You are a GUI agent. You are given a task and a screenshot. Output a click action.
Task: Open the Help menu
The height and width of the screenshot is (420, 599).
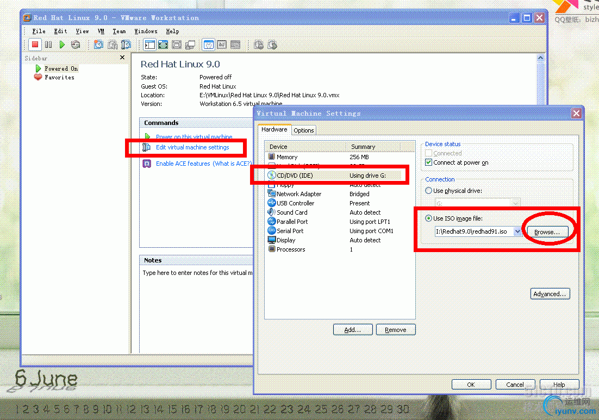[x=172, y=32]
